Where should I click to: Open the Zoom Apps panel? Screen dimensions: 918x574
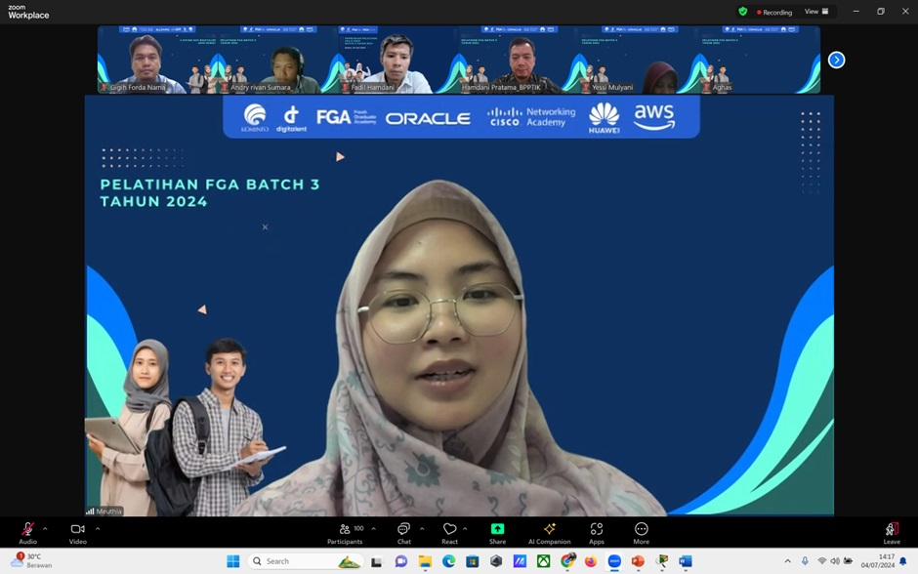(596, 532)
